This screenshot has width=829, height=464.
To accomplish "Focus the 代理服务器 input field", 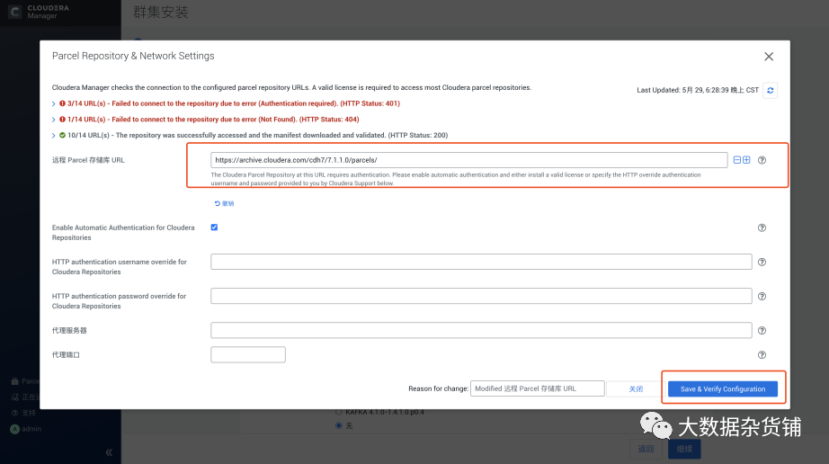I will pos(481,330).
